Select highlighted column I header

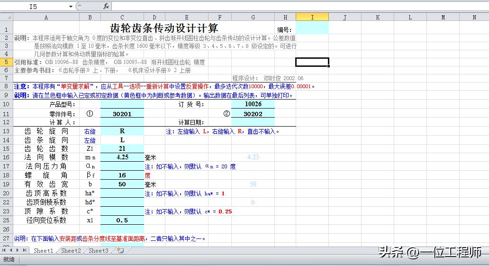point(312,17)
